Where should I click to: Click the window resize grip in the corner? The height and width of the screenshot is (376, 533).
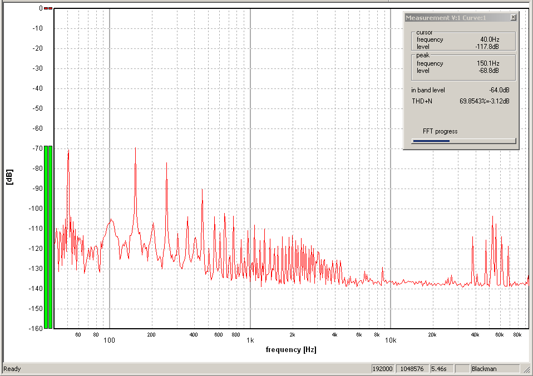click(527, 369)
